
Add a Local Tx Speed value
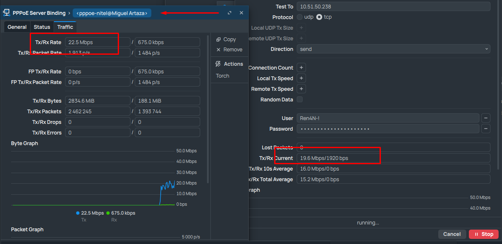(x=301, y=79)
